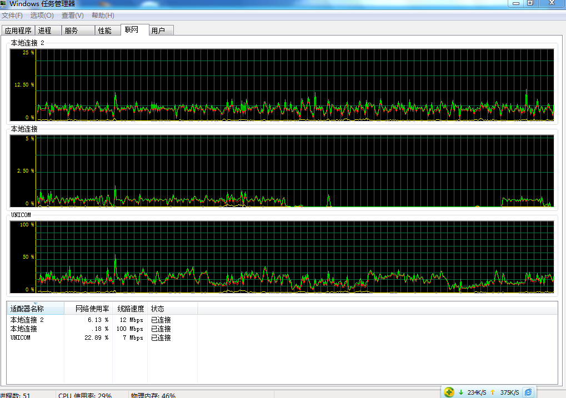This screenshot has height=398, width=566.
Task: Click the 375K/S upload speed readout
Action: pos(510,392)
